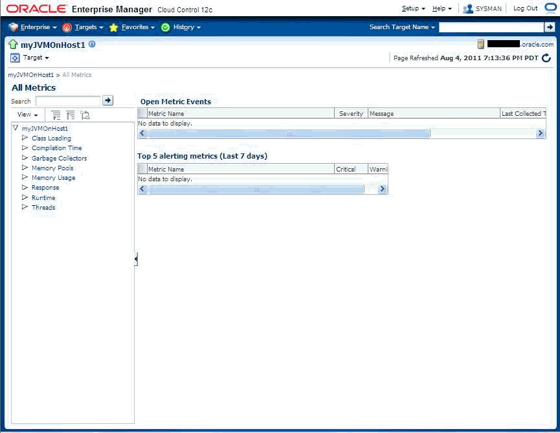This screenshot has width=560, height=433.
Task: Click the SYSMAN user link
Action: [x=488, y=9]
